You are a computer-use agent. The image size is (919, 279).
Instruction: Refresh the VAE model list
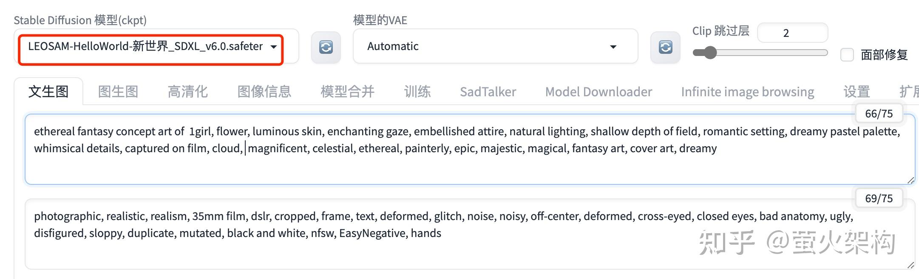click(665, 47)
